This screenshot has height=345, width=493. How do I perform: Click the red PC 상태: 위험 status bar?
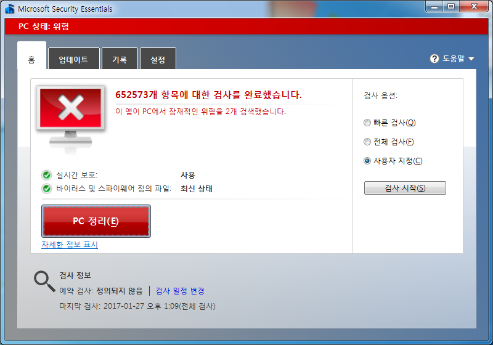[x=246, y=26]
